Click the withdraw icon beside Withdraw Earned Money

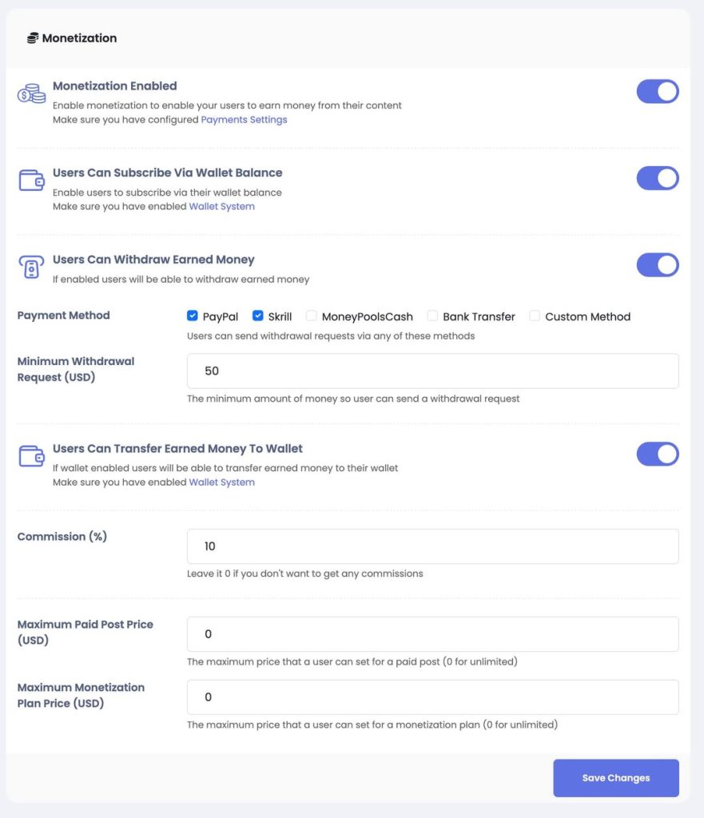(x=31, y=267)
